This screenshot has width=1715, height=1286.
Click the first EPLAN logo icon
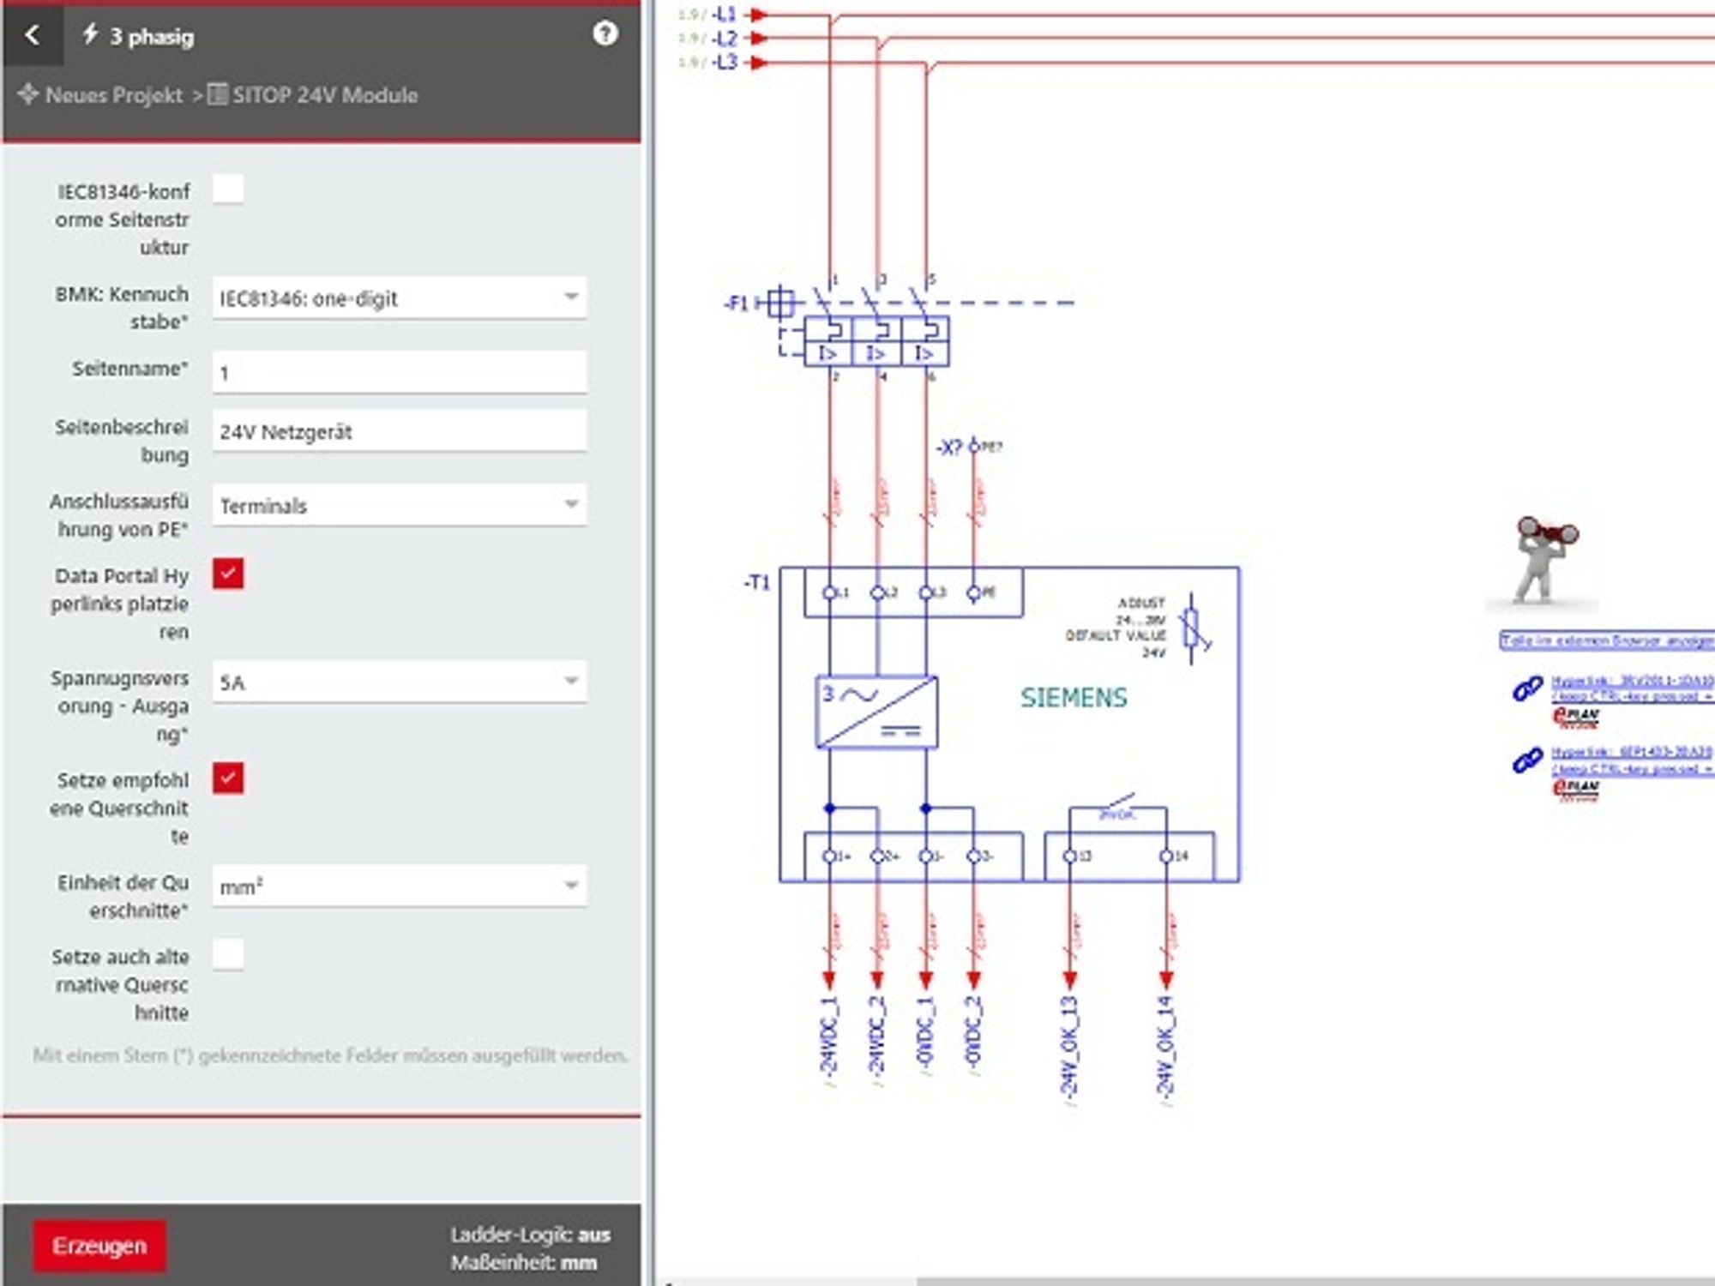(1575, 717)
